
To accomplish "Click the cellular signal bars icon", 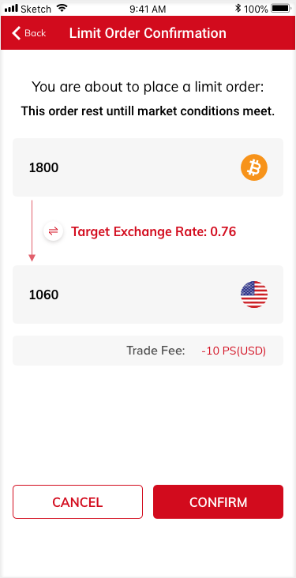I will tap(11, 8).
